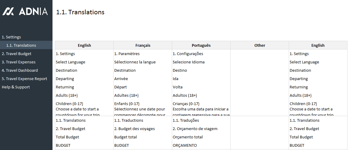Select 1.1. Translations in the sidebar
The image size is (349, 150).
(21, 46)
